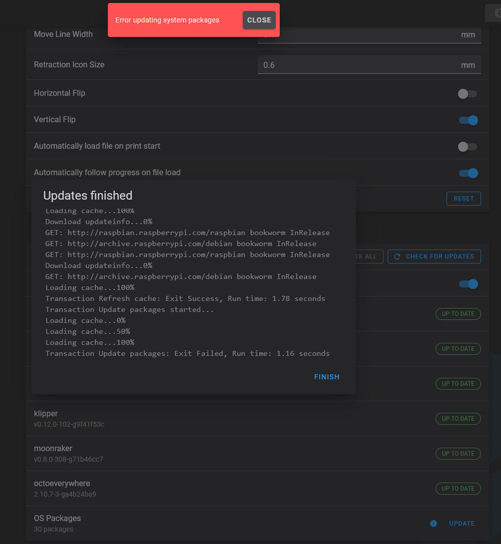Dismiss the error toast with CLOSE
The width and height of the screenshot is (501, 544).
click(x=259, y=20)
